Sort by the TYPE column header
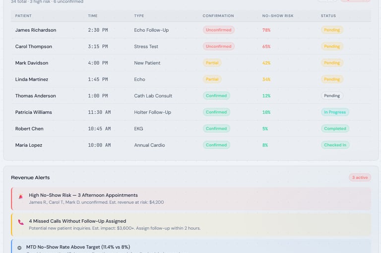 point(139,16)
